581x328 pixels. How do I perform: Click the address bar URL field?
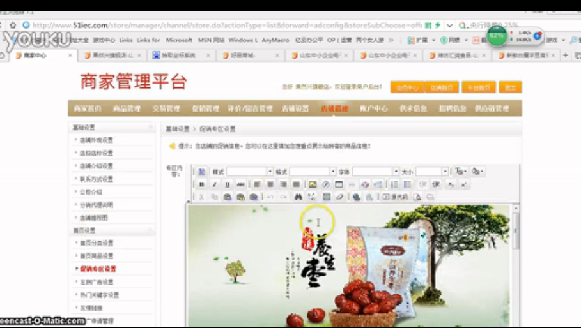[227, 25]
